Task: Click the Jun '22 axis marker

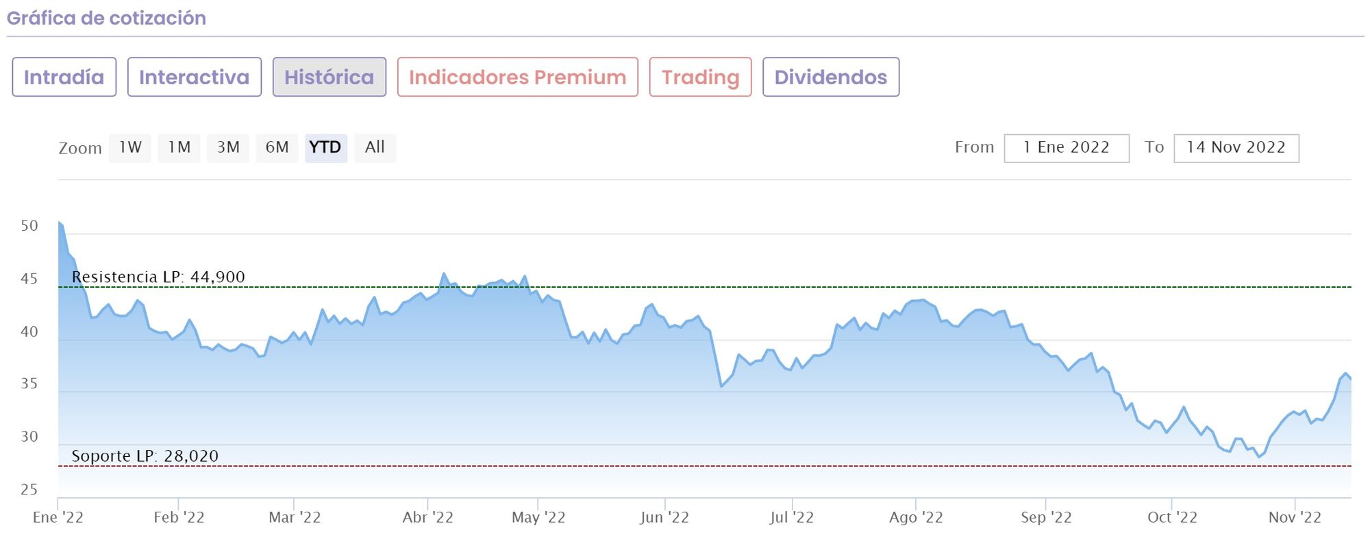Action: [664, 517]
